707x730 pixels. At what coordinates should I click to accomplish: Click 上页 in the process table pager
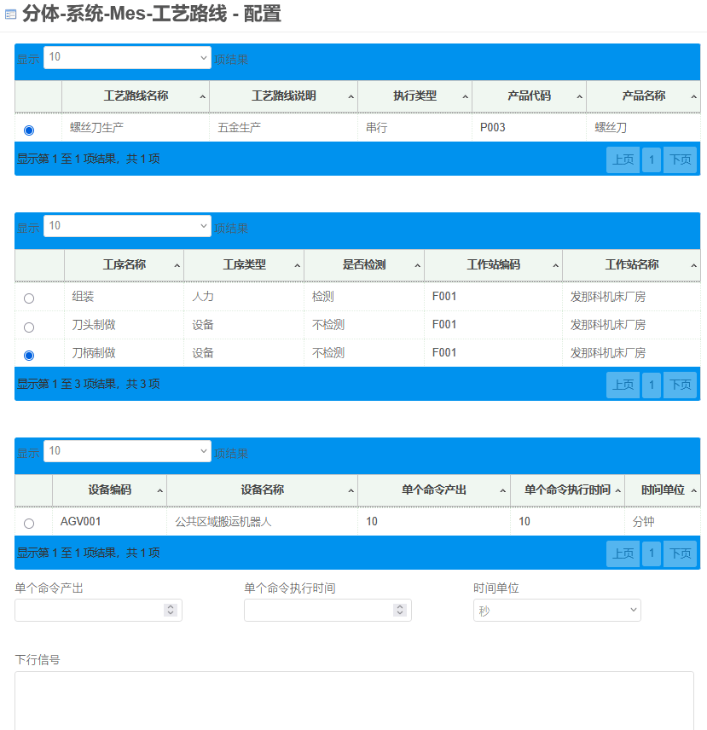(x=623, y=385)
